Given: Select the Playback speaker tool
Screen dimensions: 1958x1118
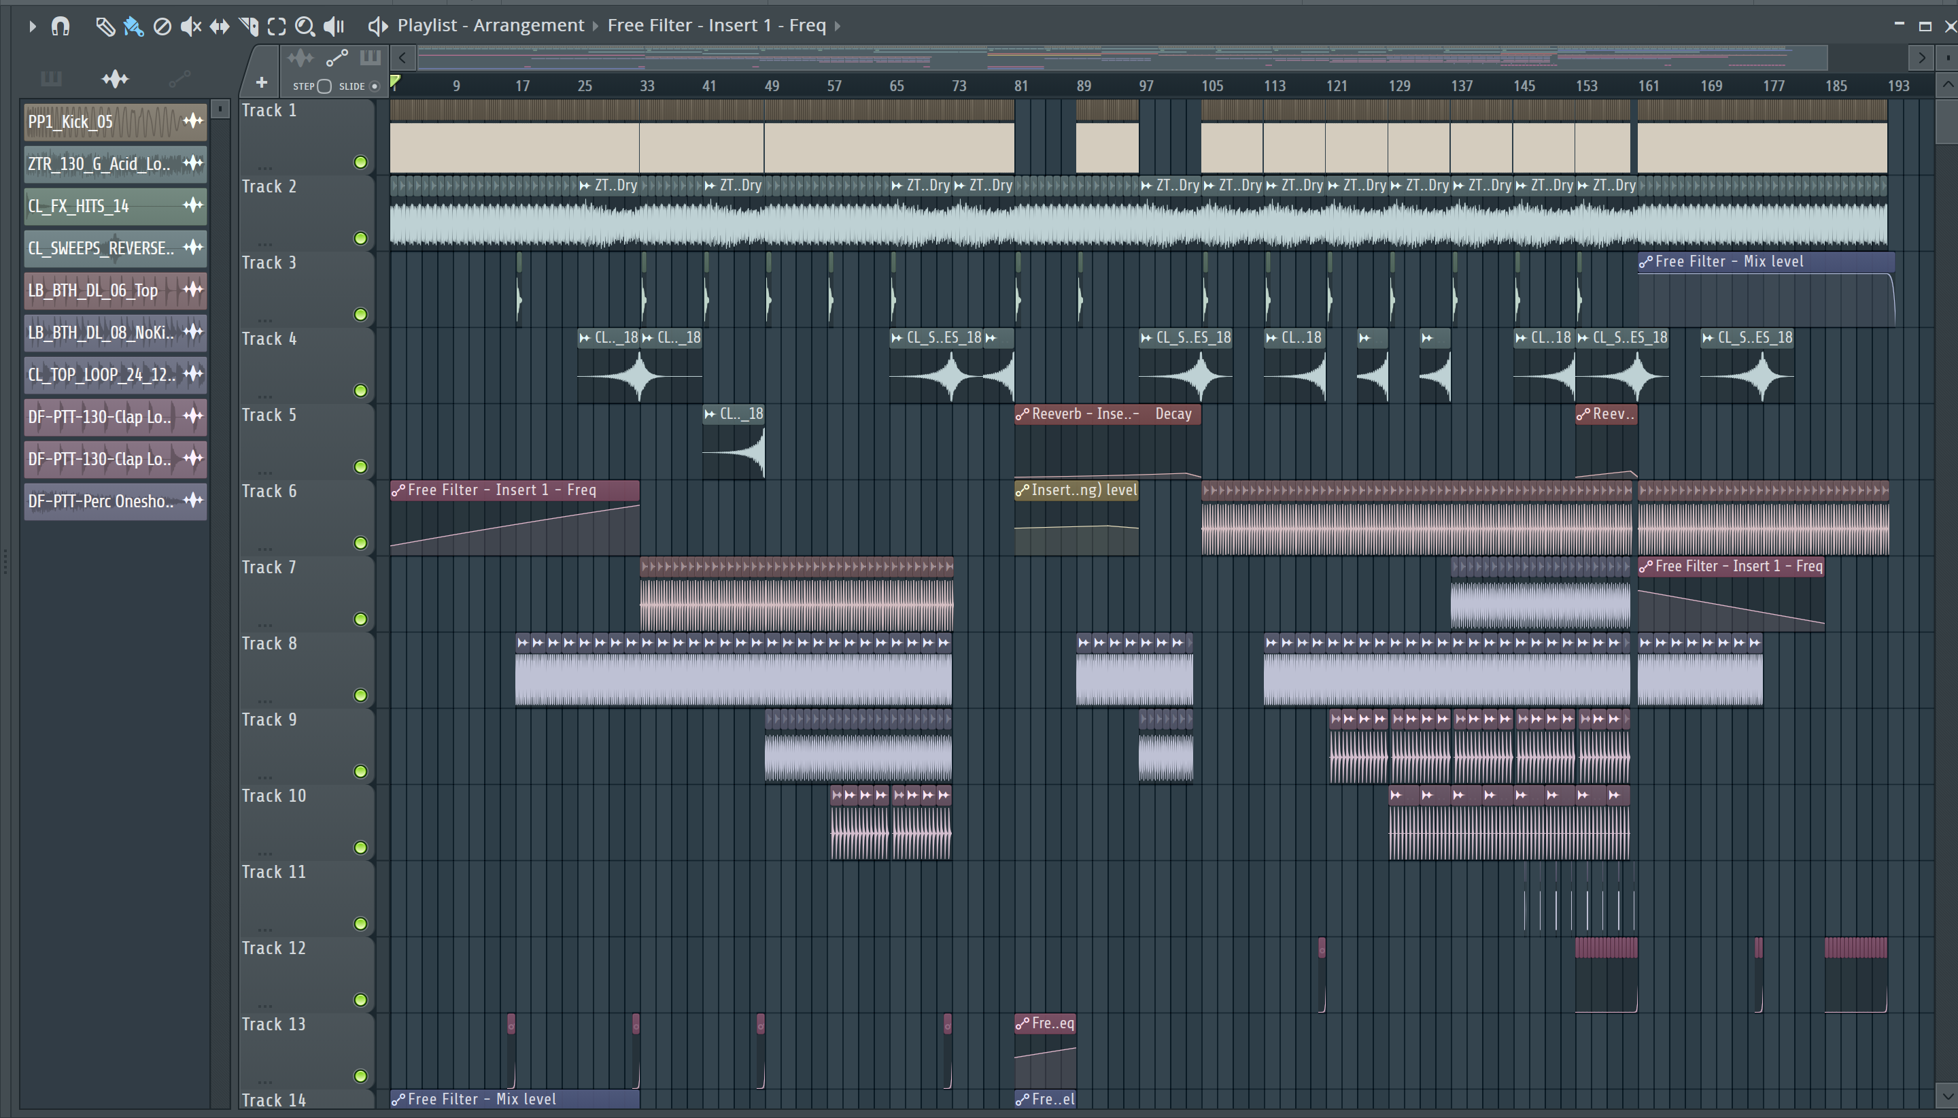Looking at the screenshot, I should 334,27.
